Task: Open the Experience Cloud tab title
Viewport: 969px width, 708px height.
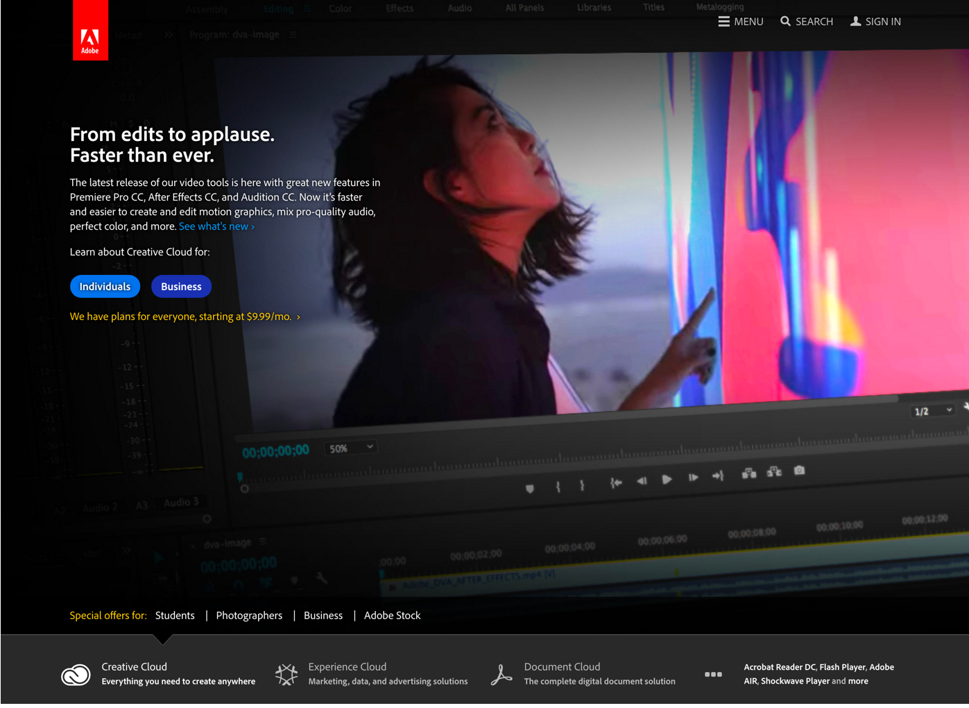Action: 347,667
